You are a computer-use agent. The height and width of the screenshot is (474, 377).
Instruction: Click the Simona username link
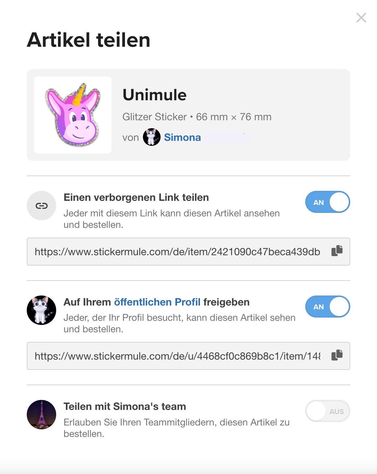click(x=182, y=137)
